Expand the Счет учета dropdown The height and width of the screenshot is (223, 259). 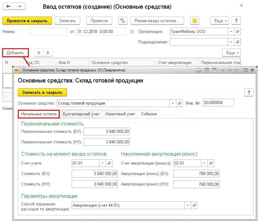pyautogui.click(x=102, y=163)
